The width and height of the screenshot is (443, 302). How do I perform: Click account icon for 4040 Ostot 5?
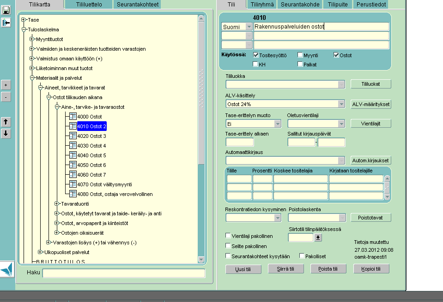(73, 155)
